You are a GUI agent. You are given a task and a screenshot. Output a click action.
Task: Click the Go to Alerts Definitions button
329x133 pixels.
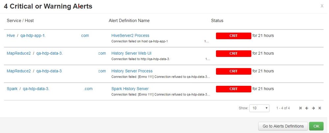[x=283, y=126]
